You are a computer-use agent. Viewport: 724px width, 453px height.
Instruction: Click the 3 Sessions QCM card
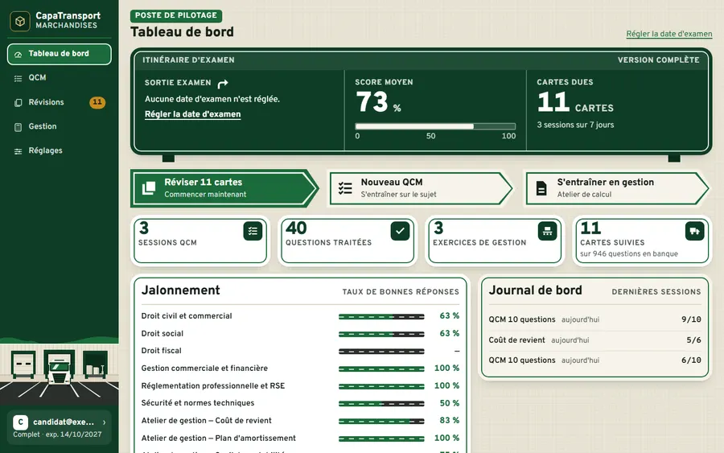pos(200,241)
